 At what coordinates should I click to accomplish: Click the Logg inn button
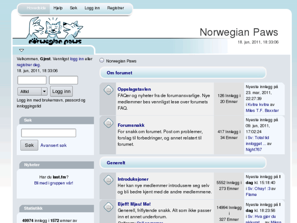point(61,91)
